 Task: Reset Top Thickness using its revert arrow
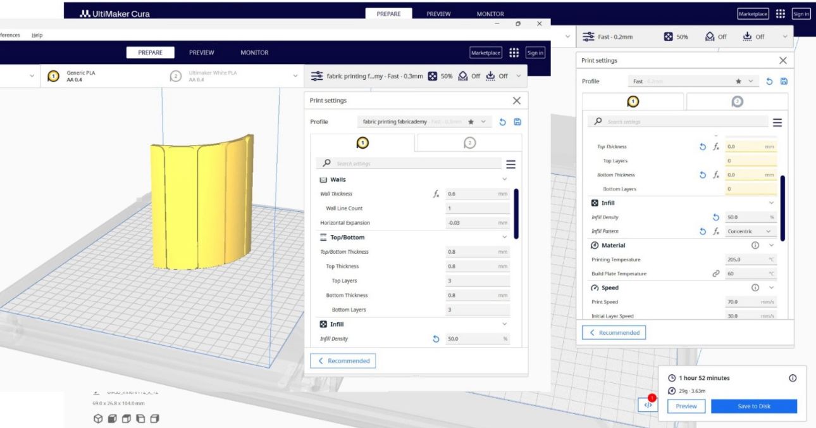tap(703, 147)
